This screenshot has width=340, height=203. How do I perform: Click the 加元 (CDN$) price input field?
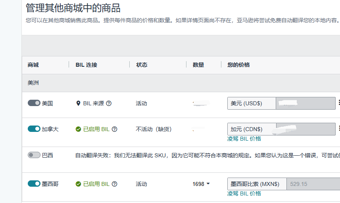tap(305, 129)
